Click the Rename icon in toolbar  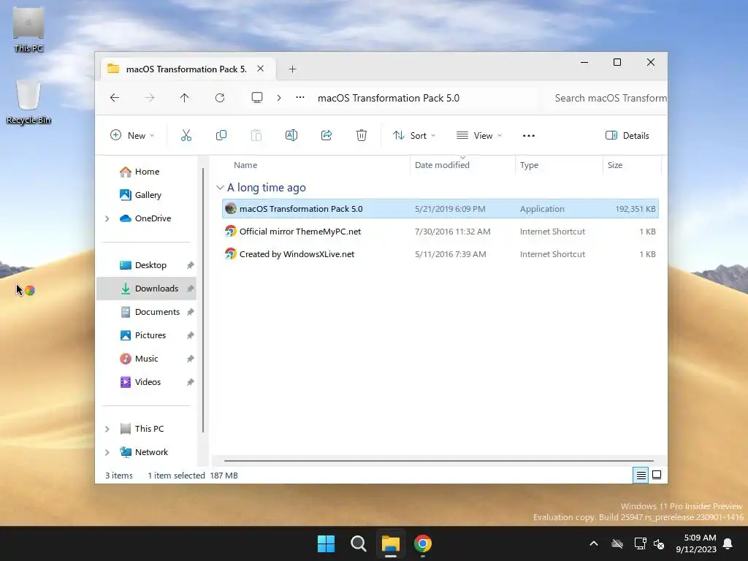pyautogui.click(x=291, y=135)
